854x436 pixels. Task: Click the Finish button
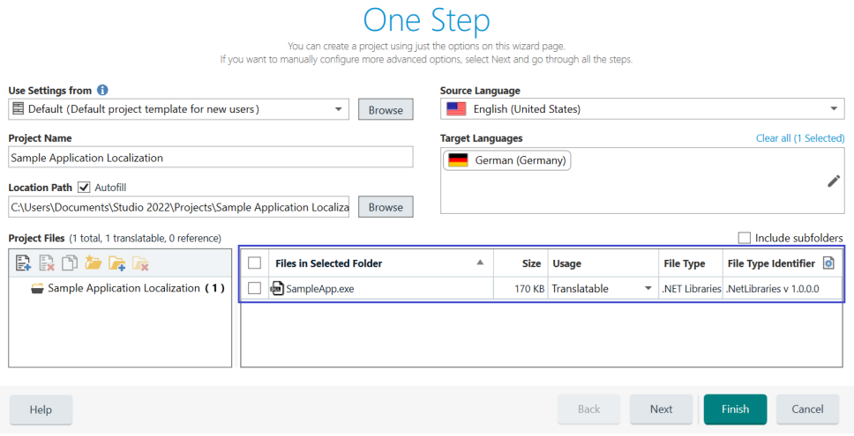[x=735, y=410]
